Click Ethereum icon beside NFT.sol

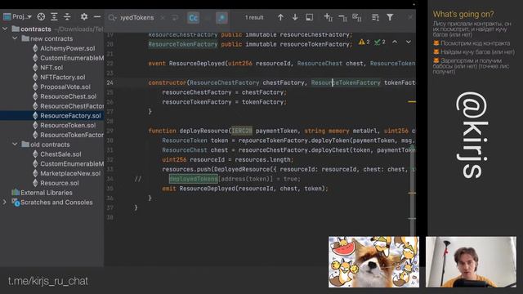(x=35, y=68)
